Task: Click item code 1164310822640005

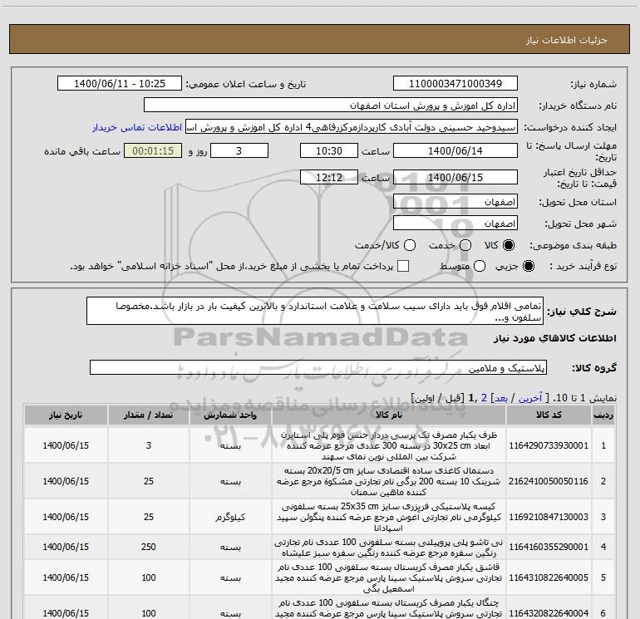Action: [549, 577]
